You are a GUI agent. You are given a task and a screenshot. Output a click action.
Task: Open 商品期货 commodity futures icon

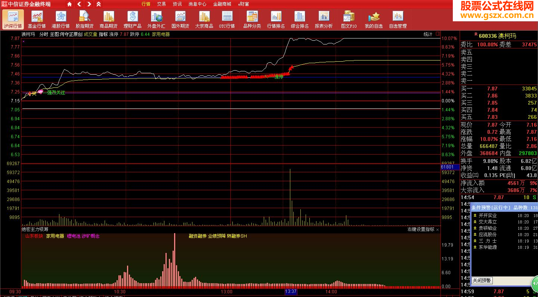108,19
